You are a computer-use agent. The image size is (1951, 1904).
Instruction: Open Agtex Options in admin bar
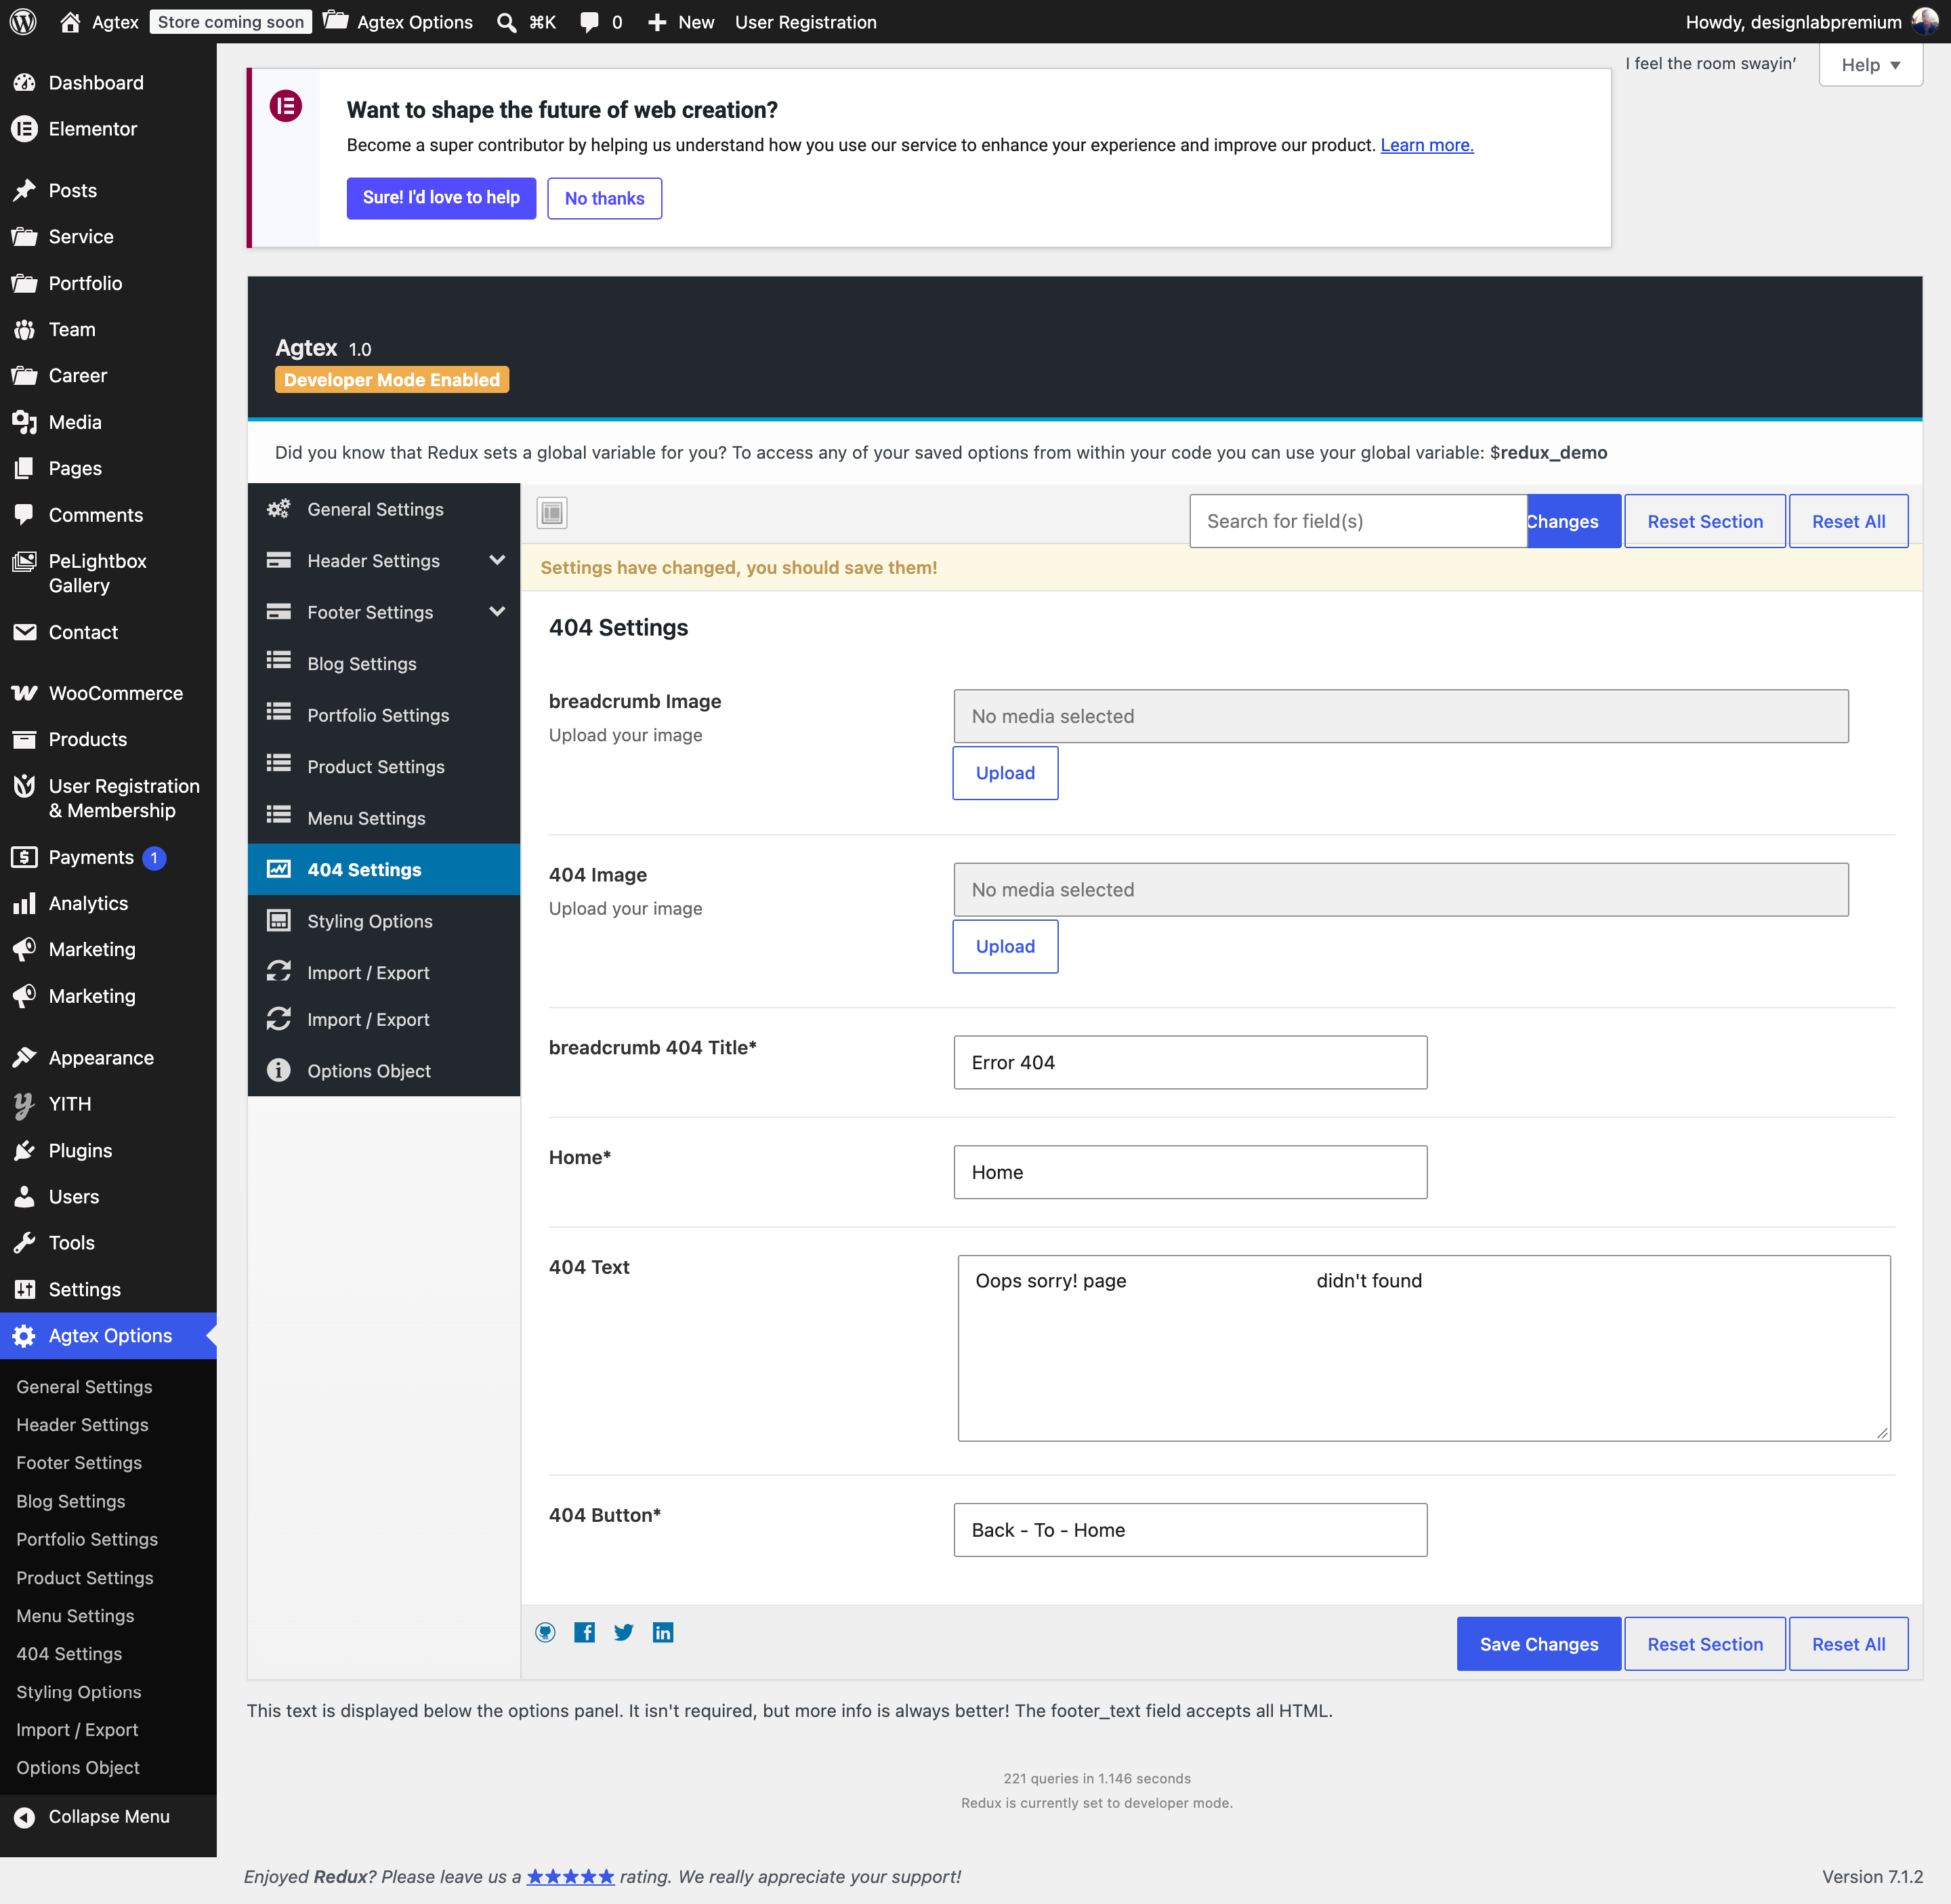point(398,22)
